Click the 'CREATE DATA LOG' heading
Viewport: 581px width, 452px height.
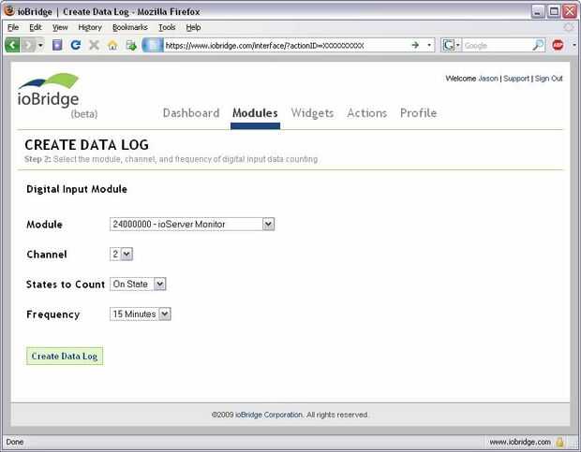[87, 145]
